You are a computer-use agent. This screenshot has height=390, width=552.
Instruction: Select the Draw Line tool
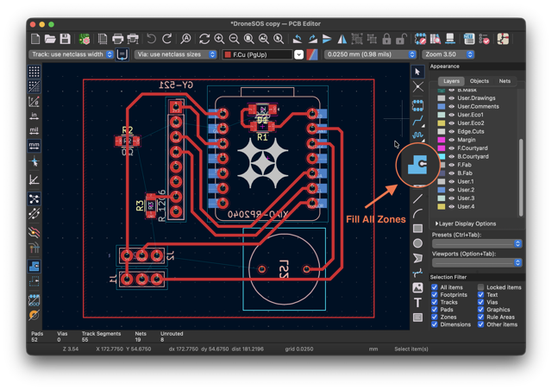(417, 198)
